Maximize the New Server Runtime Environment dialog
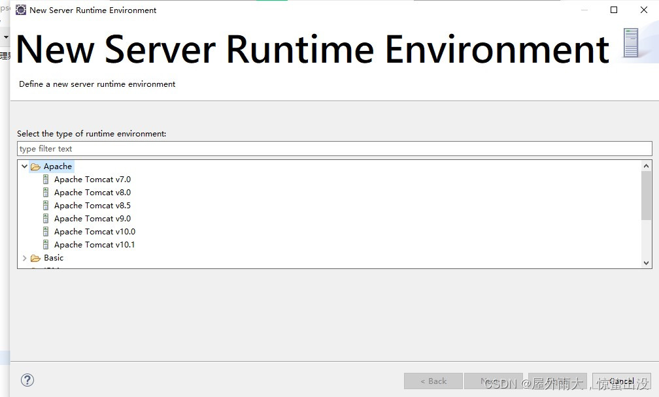This screenshot has width=659, height=397. [614, 10]
